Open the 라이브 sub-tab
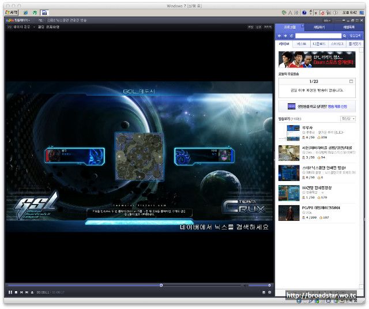 [284, 44]
